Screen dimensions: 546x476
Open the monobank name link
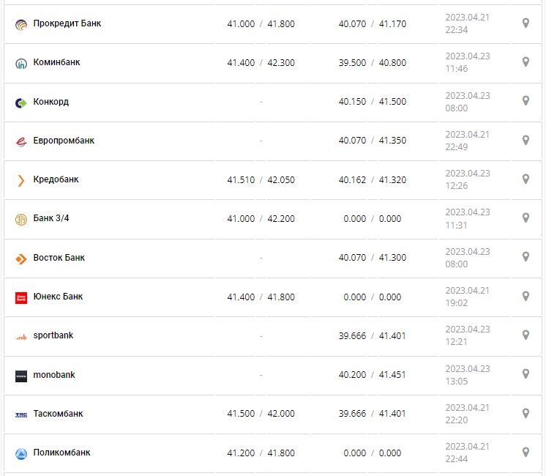(54, 375)
